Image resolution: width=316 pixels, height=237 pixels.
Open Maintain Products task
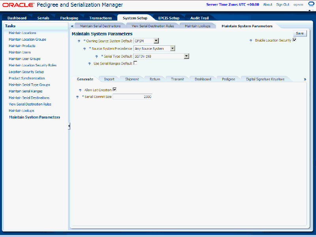click(22, 46)
